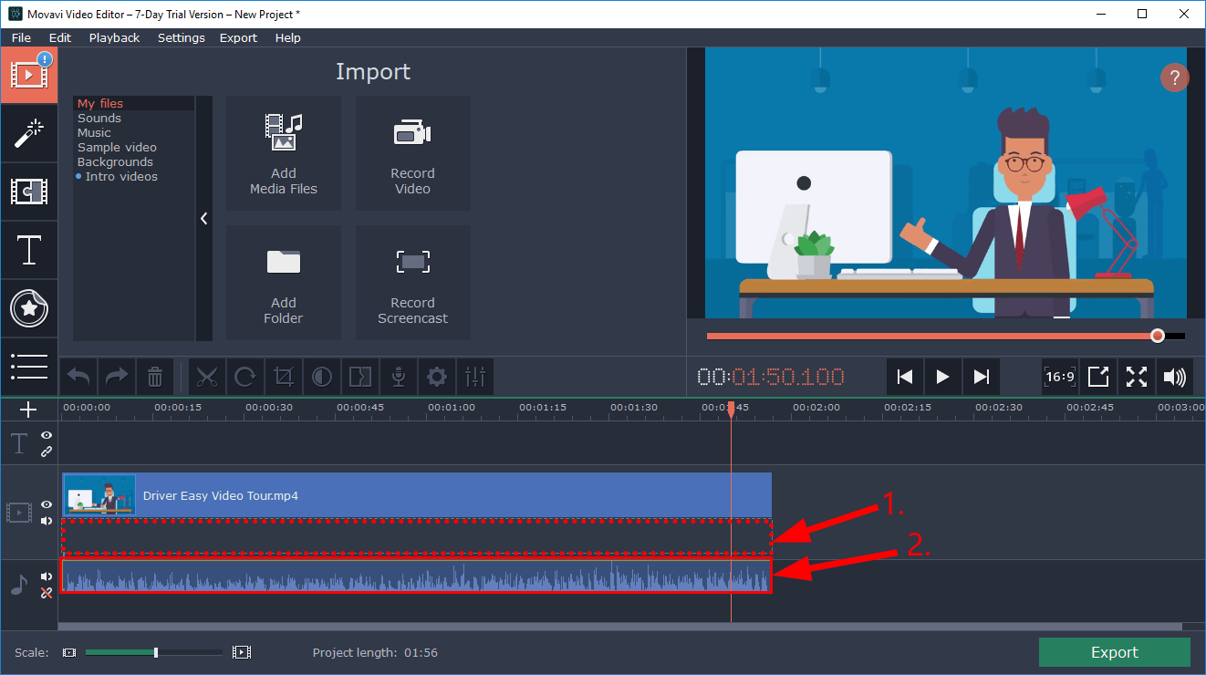The image size is (1206, 675).
Task: Hide the video track visibility
Action: [x=45, y=504]
